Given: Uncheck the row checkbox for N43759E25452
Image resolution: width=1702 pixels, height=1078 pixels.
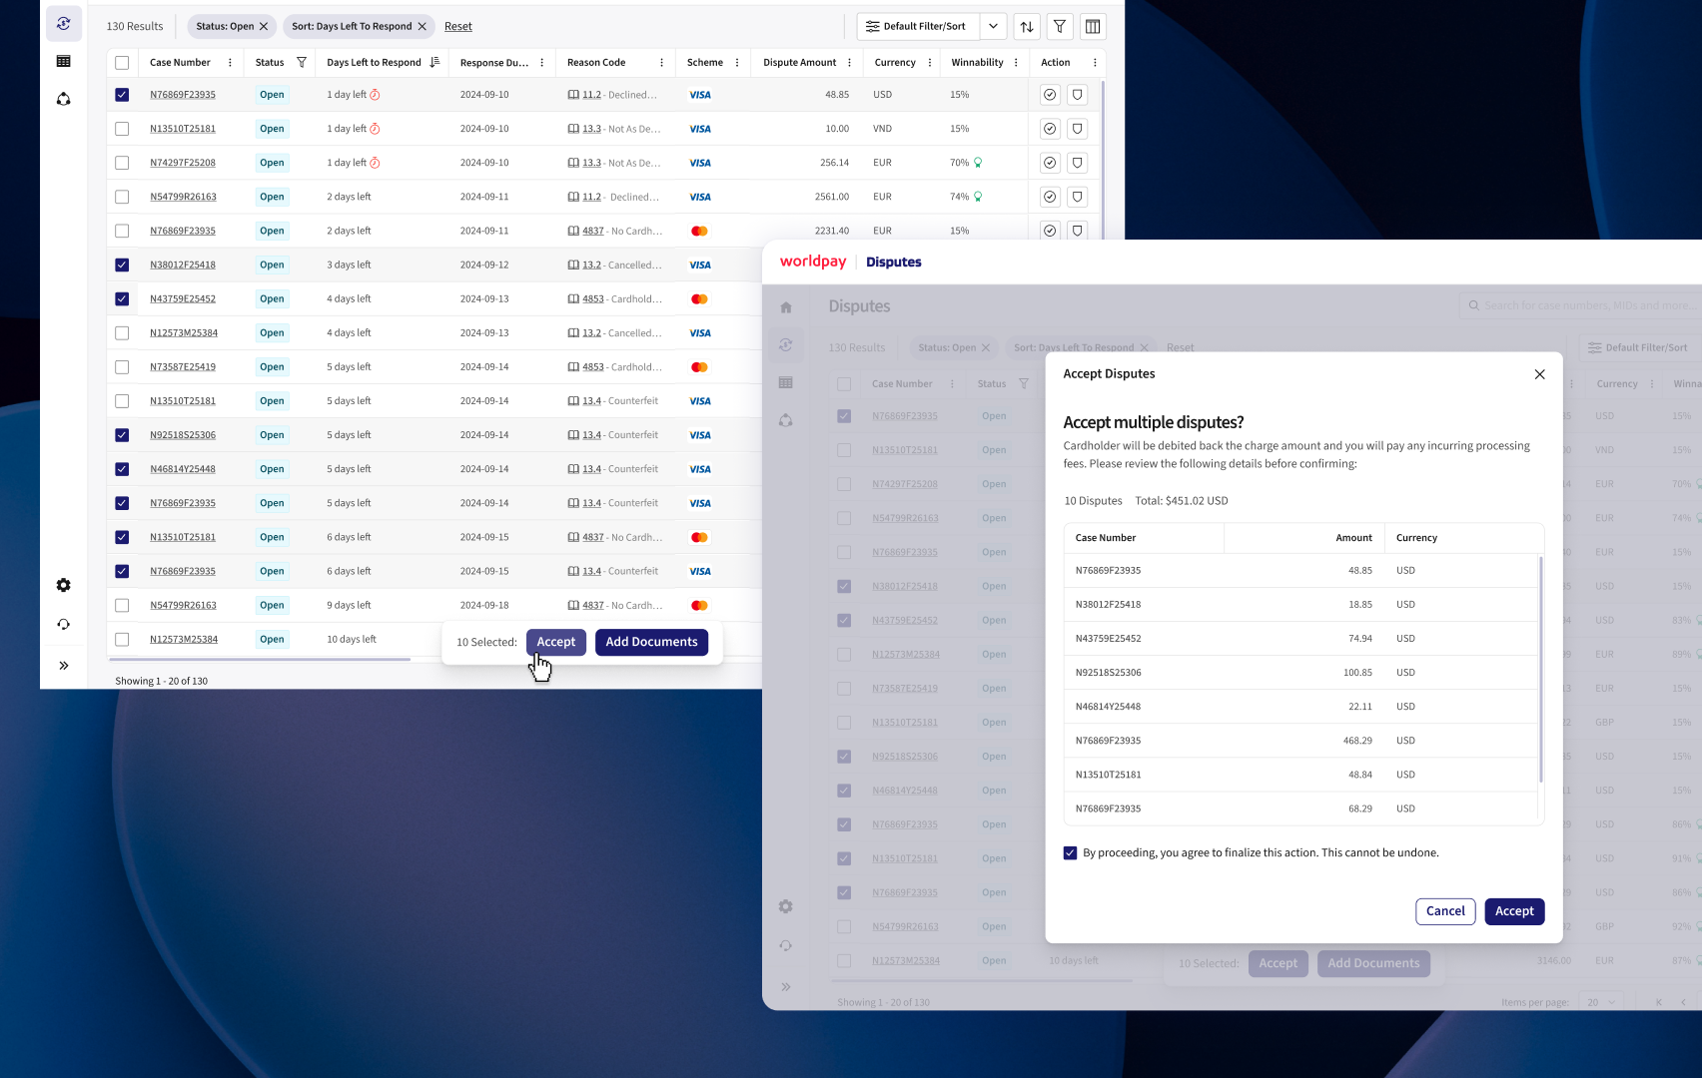Looking at the screenshot, I should [122, 298].
